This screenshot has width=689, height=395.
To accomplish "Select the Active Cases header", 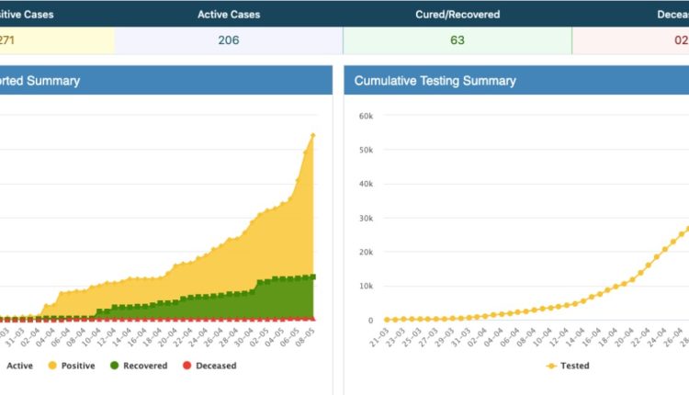I will coord(228,15).
